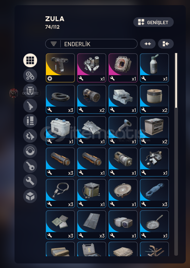The height and width of the screenshot is (268, 190).
Task: Select the white battery item x1
Action: coord(60,131)
